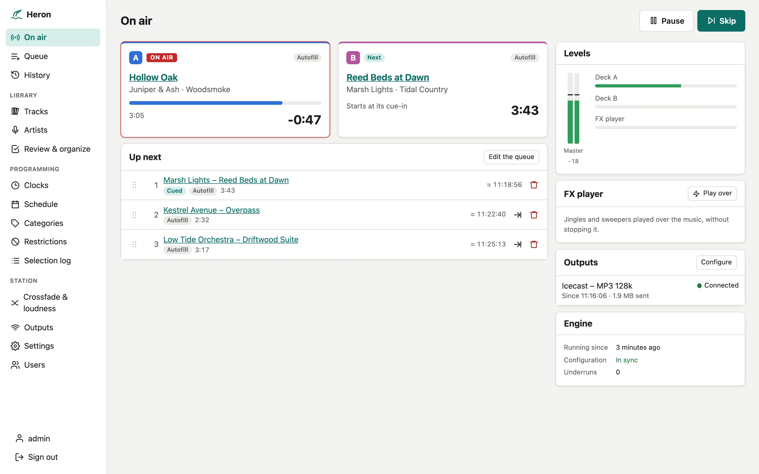Screen dimensions: 759x474
Task: Open Crossfade & loudness
Action: [x=53, y=303]
